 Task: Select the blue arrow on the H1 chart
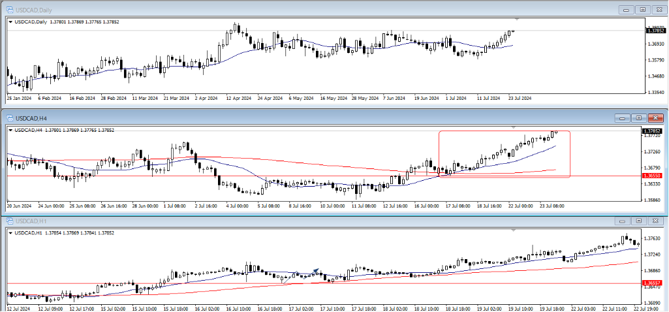(316, 270)
